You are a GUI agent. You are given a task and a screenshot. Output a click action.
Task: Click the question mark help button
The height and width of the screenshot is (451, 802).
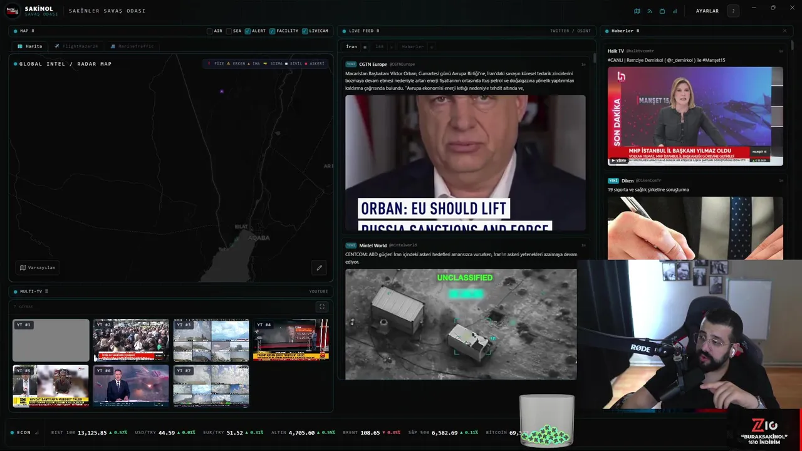point(733,11)
